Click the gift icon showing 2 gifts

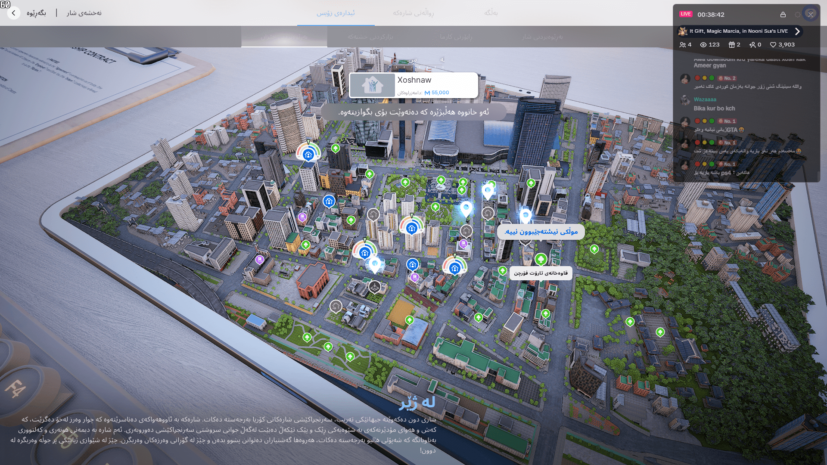[731, 44]
